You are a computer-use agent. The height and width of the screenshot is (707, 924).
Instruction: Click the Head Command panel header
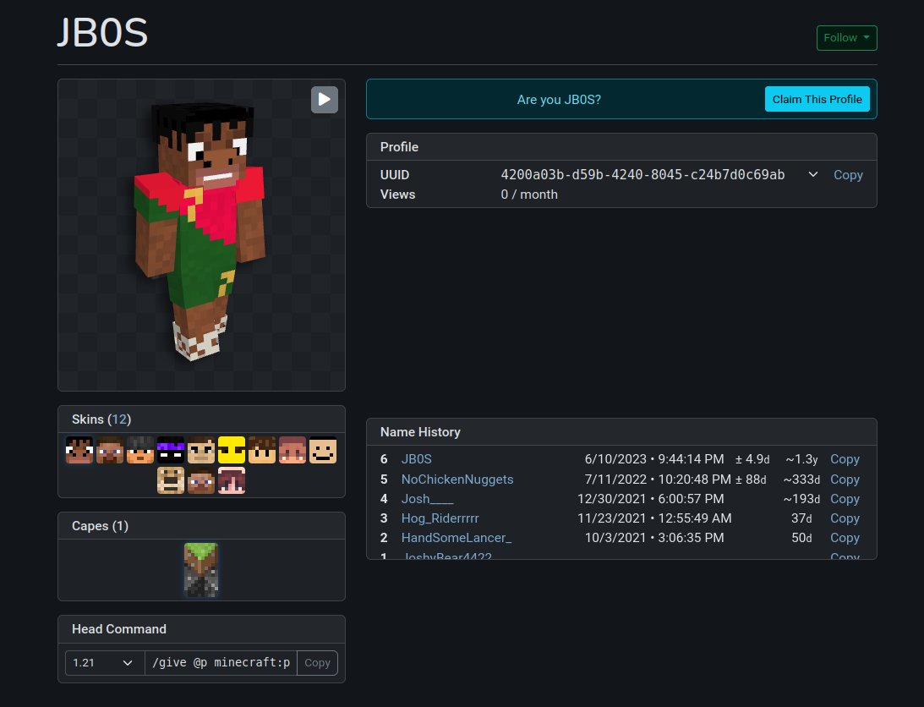201,629
